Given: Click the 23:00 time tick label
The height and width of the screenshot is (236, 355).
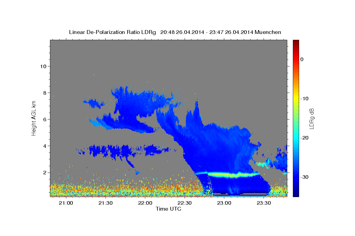Looking at the screenshot, I should coord(224,203).
